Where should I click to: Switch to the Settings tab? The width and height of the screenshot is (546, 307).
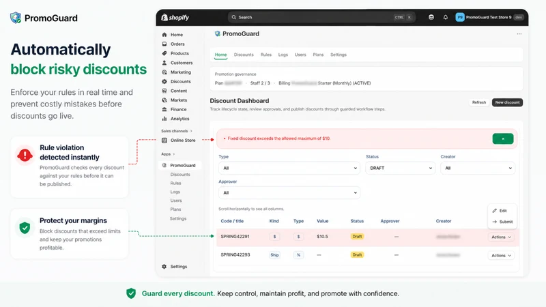[339, 55]
